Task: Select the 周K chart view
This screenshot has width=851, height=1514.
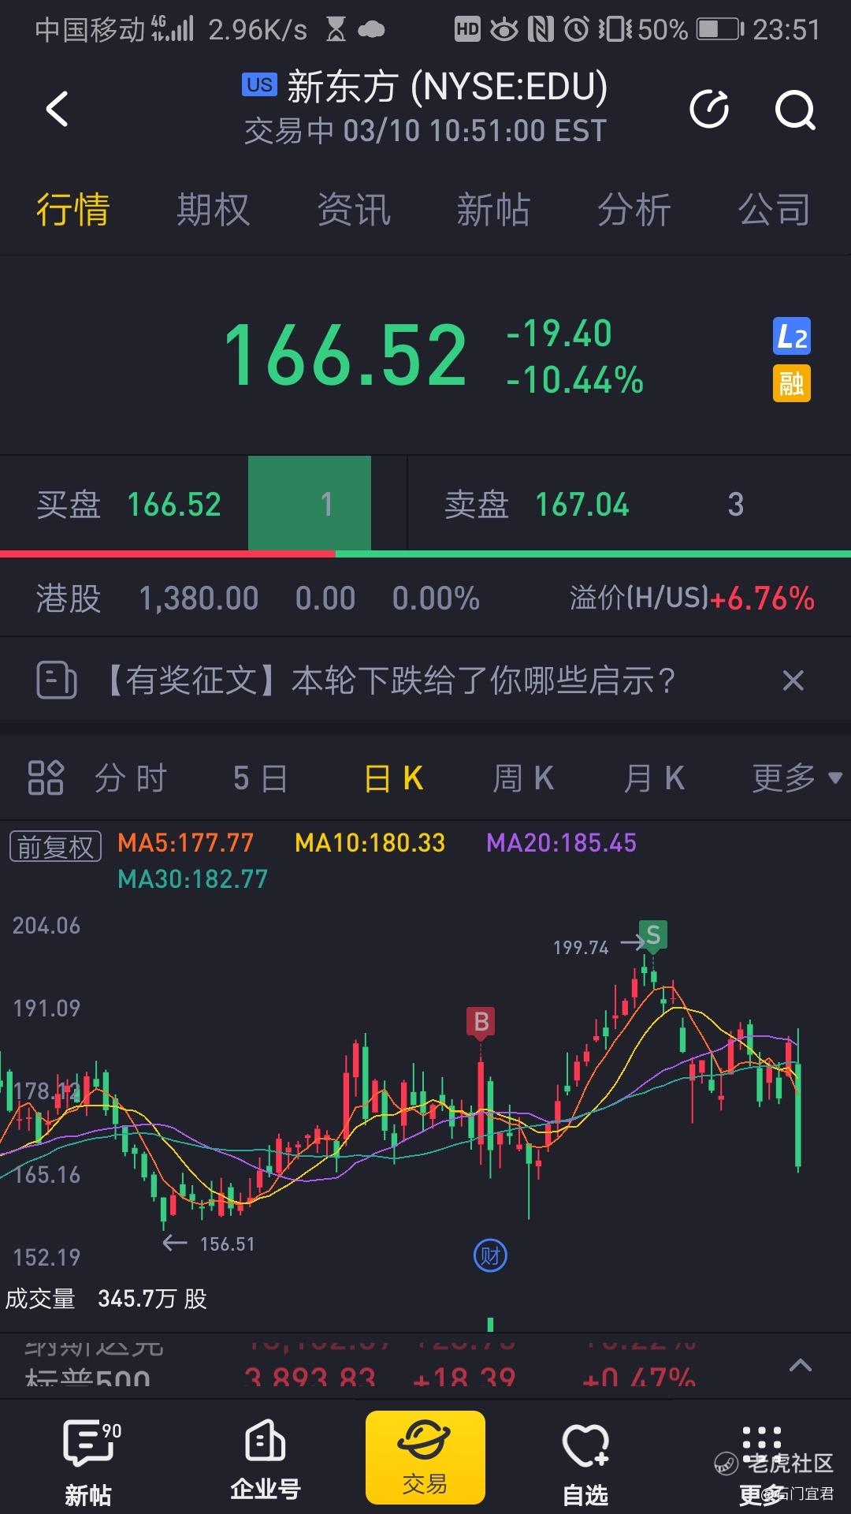Action: [x=523, y=778]
